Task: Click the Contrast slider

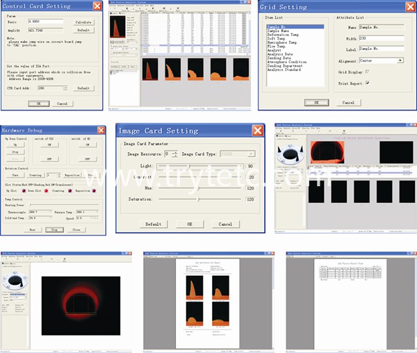Action: tap(200, 177)
